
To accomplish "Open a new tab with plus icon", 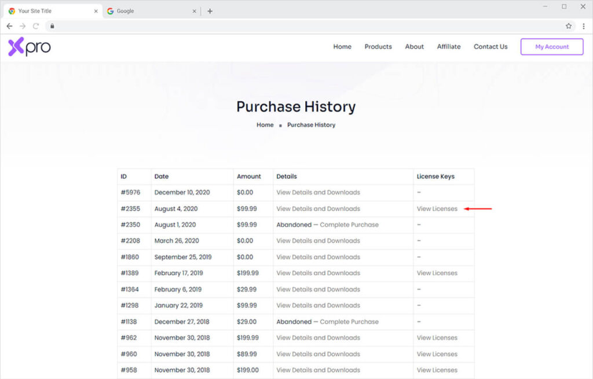I will click(x=210, y=11).
